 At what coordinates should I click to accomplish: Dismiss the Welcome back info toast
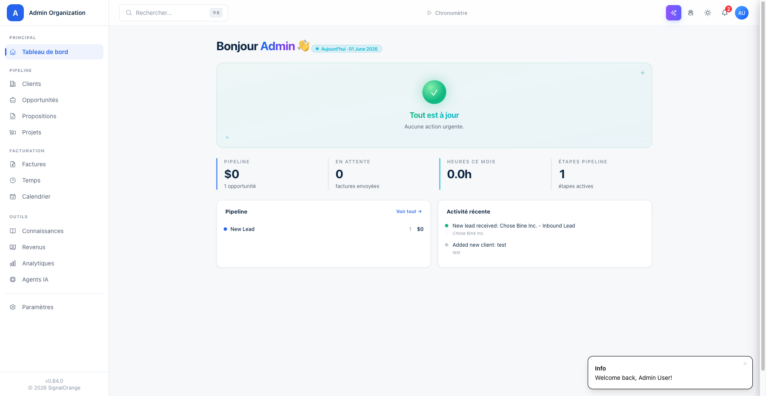[x=745, y=364]
